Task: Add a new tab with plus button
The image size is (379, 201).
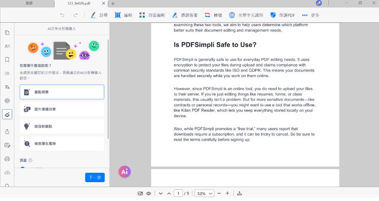Action: (113, 4)
